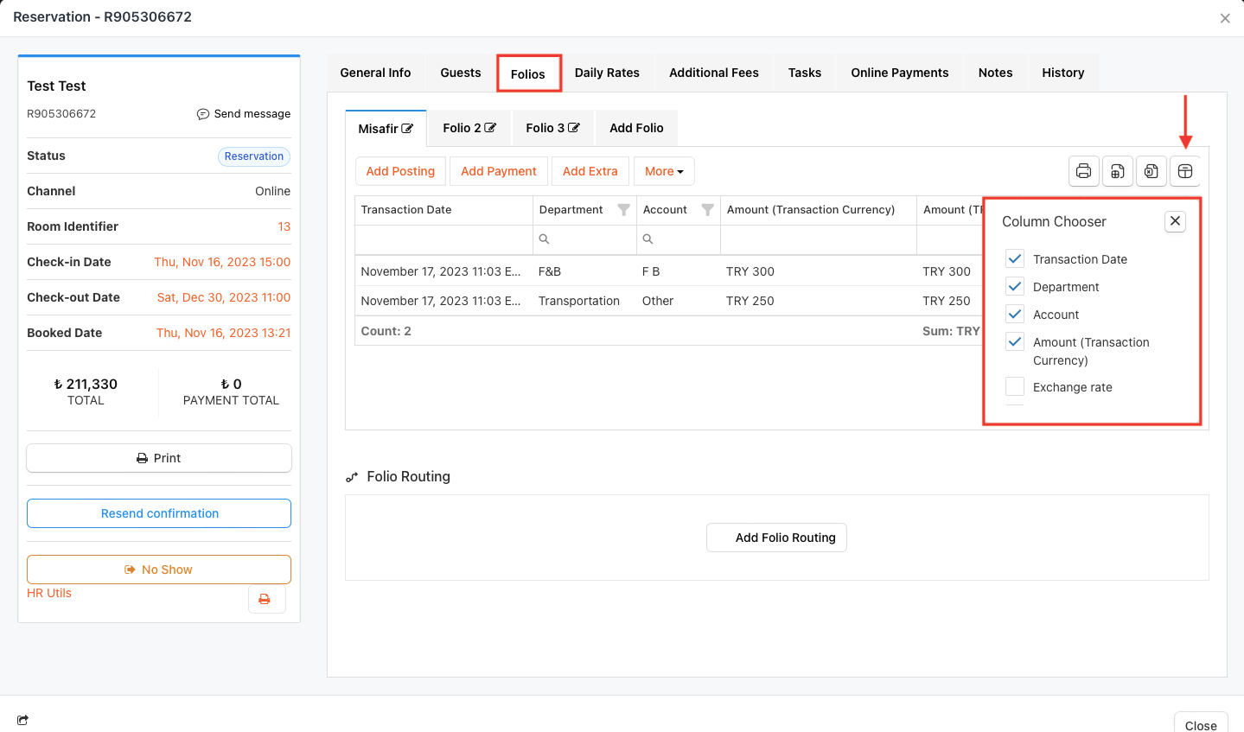Click the Resend confirmation button
Viewport: 1244px width, 732px height.
coord(159,513)
